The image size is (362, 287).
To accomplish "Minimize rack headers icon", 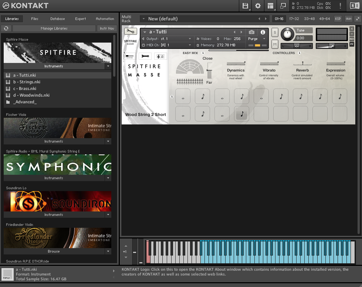I will [x=358, y=19].
